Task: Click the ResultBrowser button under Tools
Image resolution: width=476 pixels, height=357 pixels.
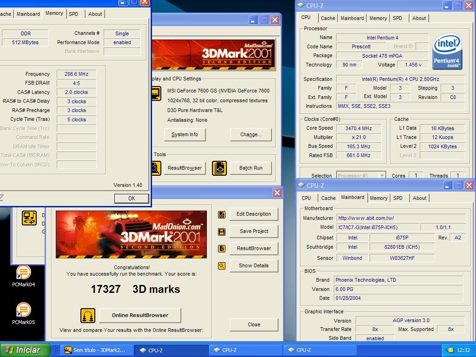Action: [x=185, y=168]
